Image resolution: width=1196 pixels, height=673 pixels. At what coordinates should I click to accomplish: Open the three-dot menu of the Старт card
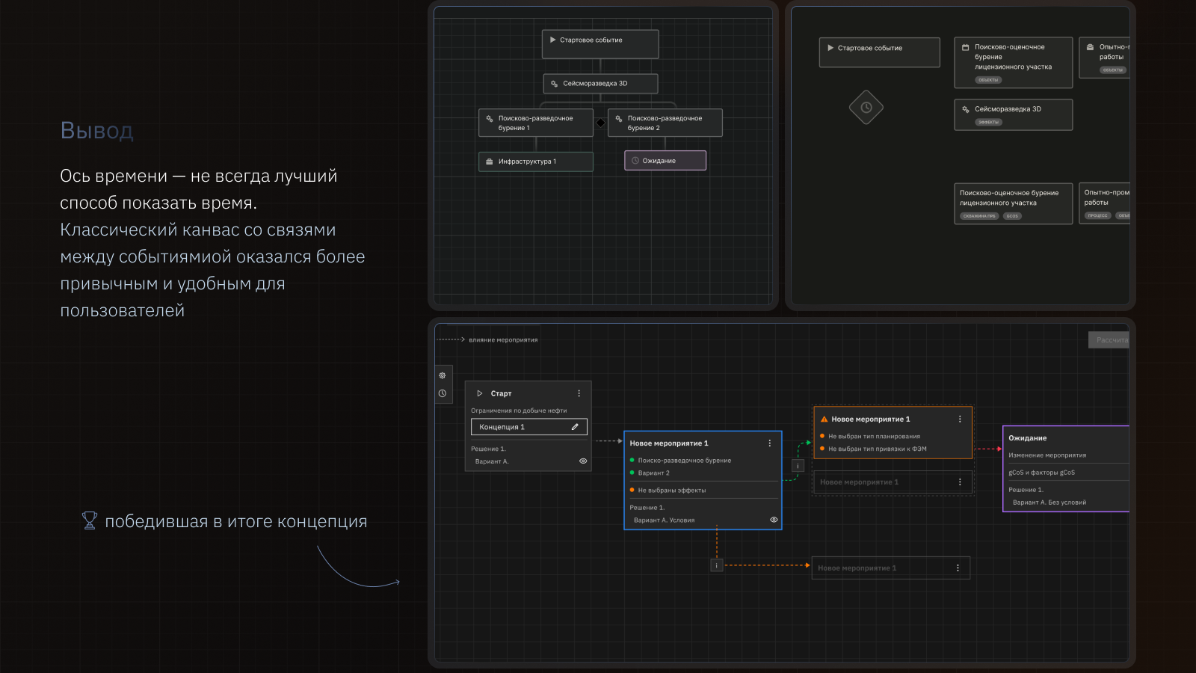tap(579, 393)
